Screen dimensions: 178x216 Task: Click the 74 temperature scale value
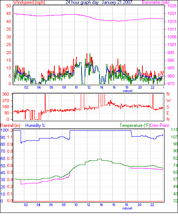(x=176, y=165)
